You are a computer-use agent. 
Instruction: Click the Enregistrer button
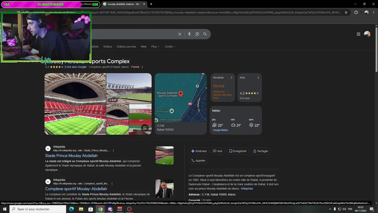tap(238, 151)
